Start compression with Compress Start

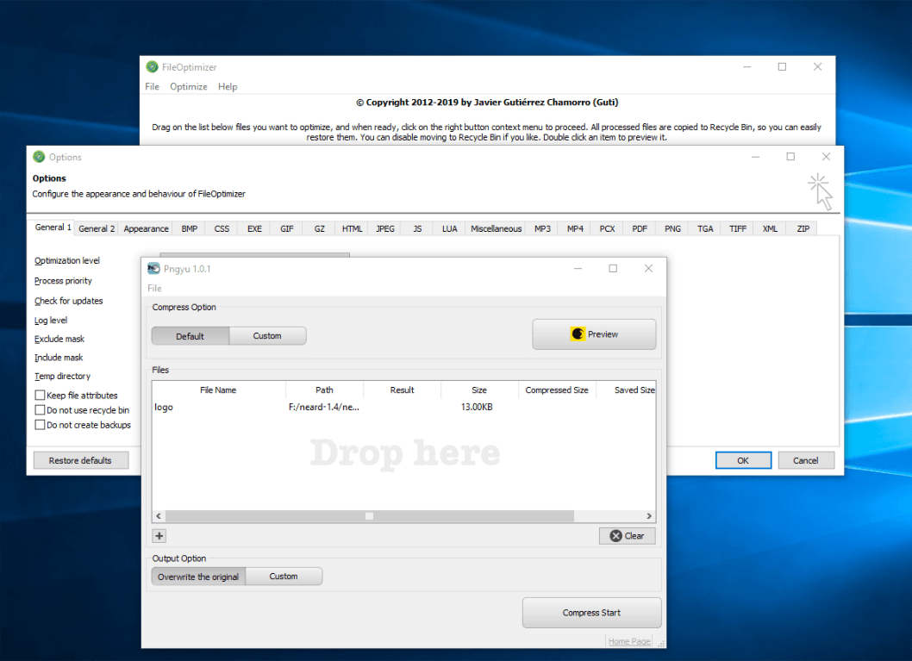pos(591,613)
